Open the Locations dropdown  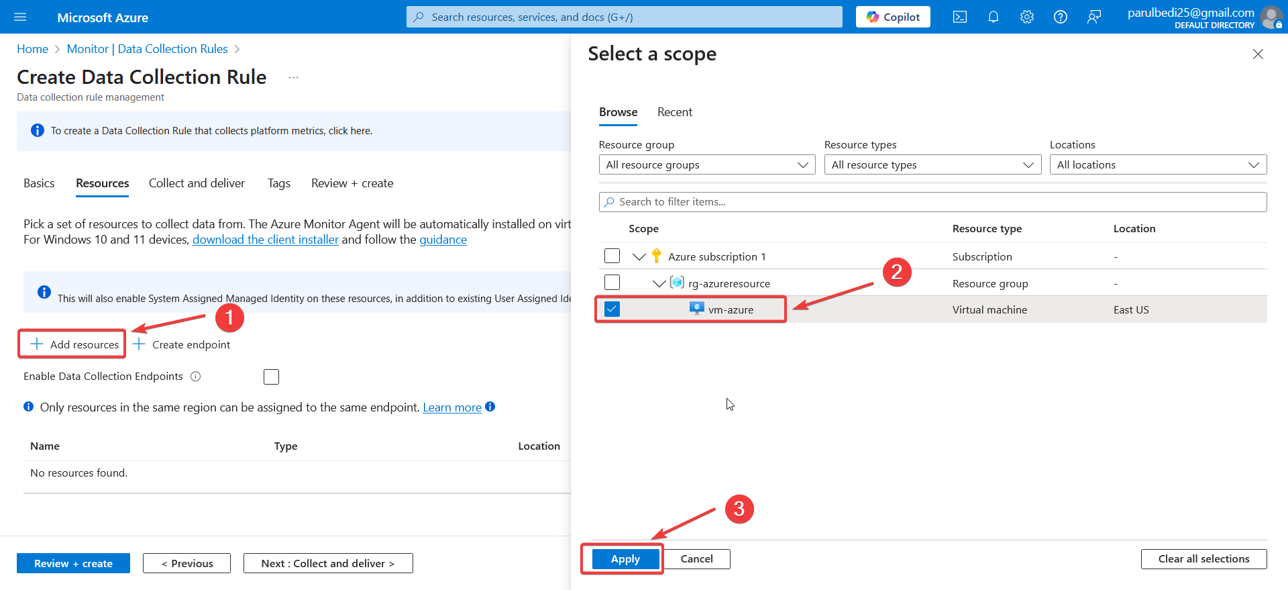tap(1158, 164)
